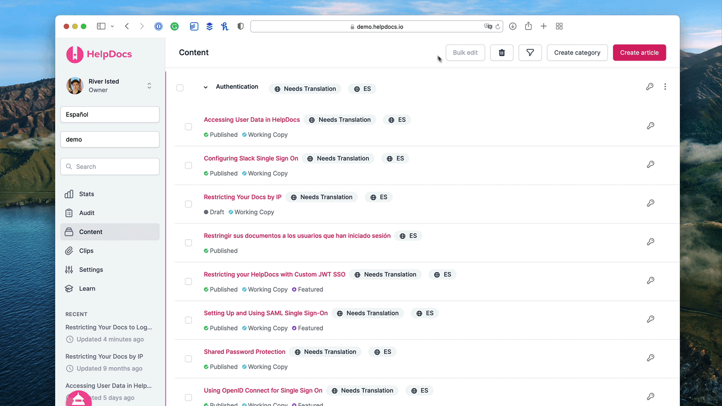Check the Accessing User Data in HelpDocs checkbox
This screenshot has height=406, width=722.
coord(189,127)
